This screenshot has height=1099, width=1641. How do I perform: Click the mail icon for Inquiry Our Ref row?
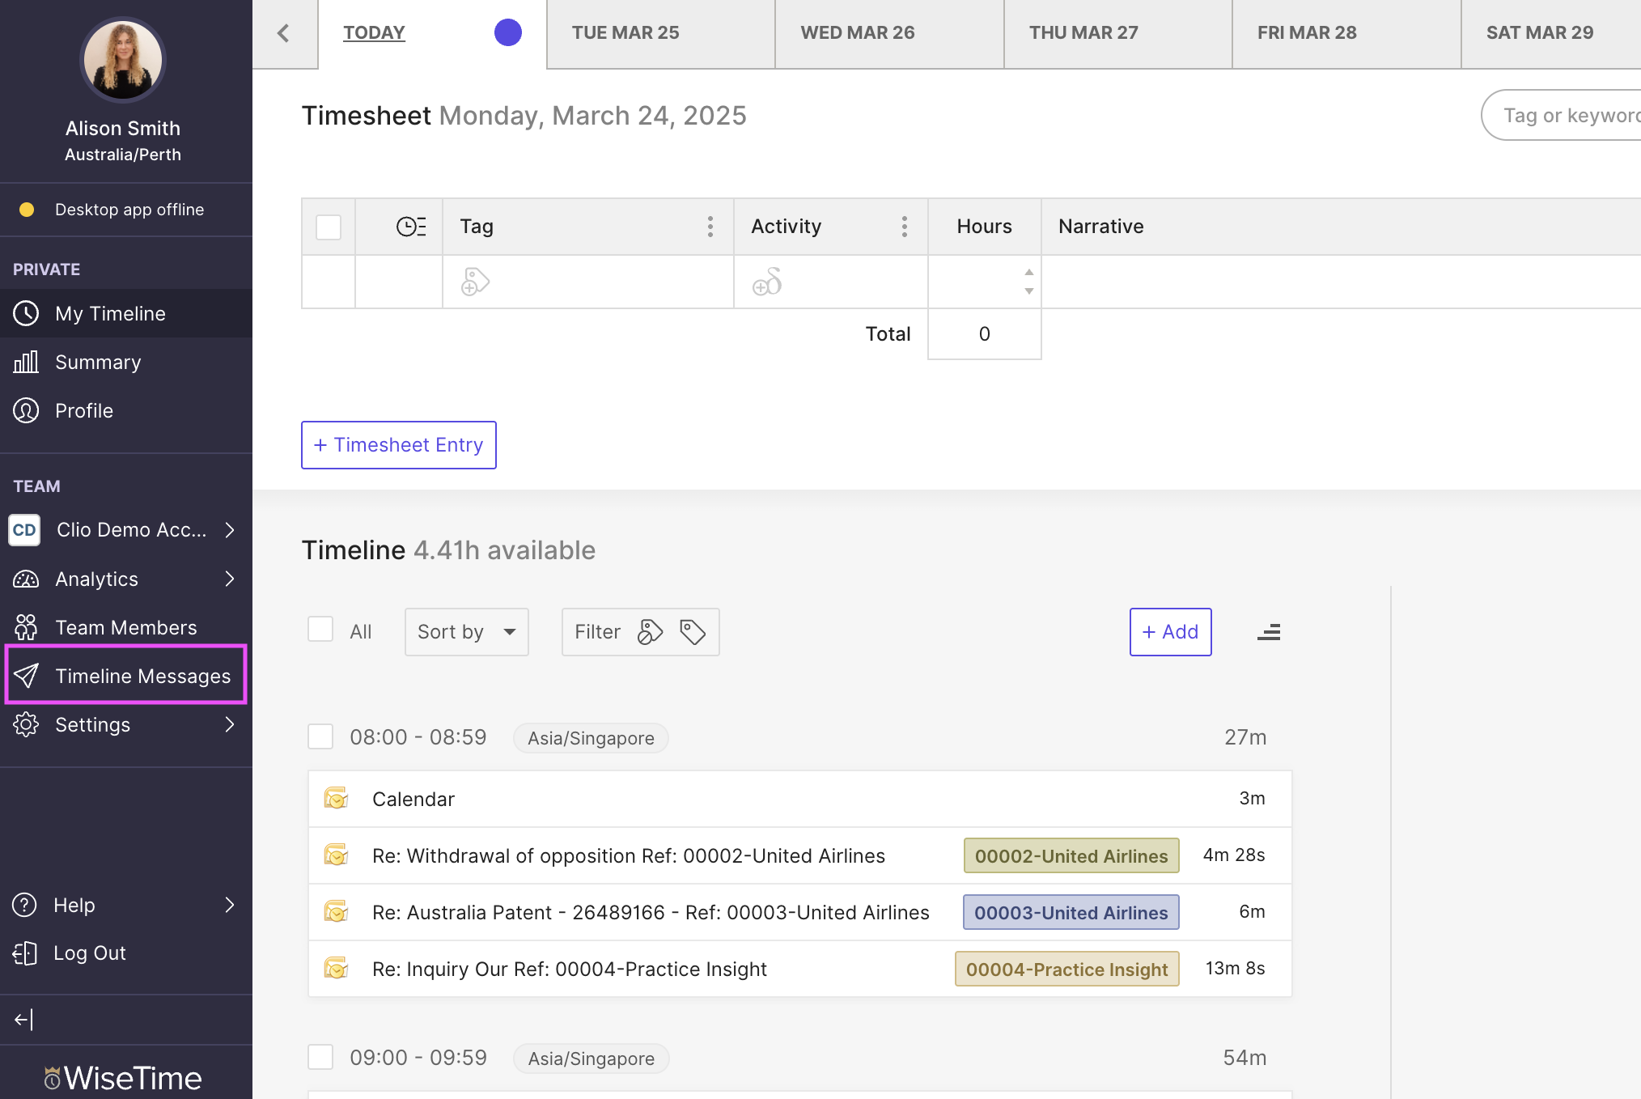point(336,969)
